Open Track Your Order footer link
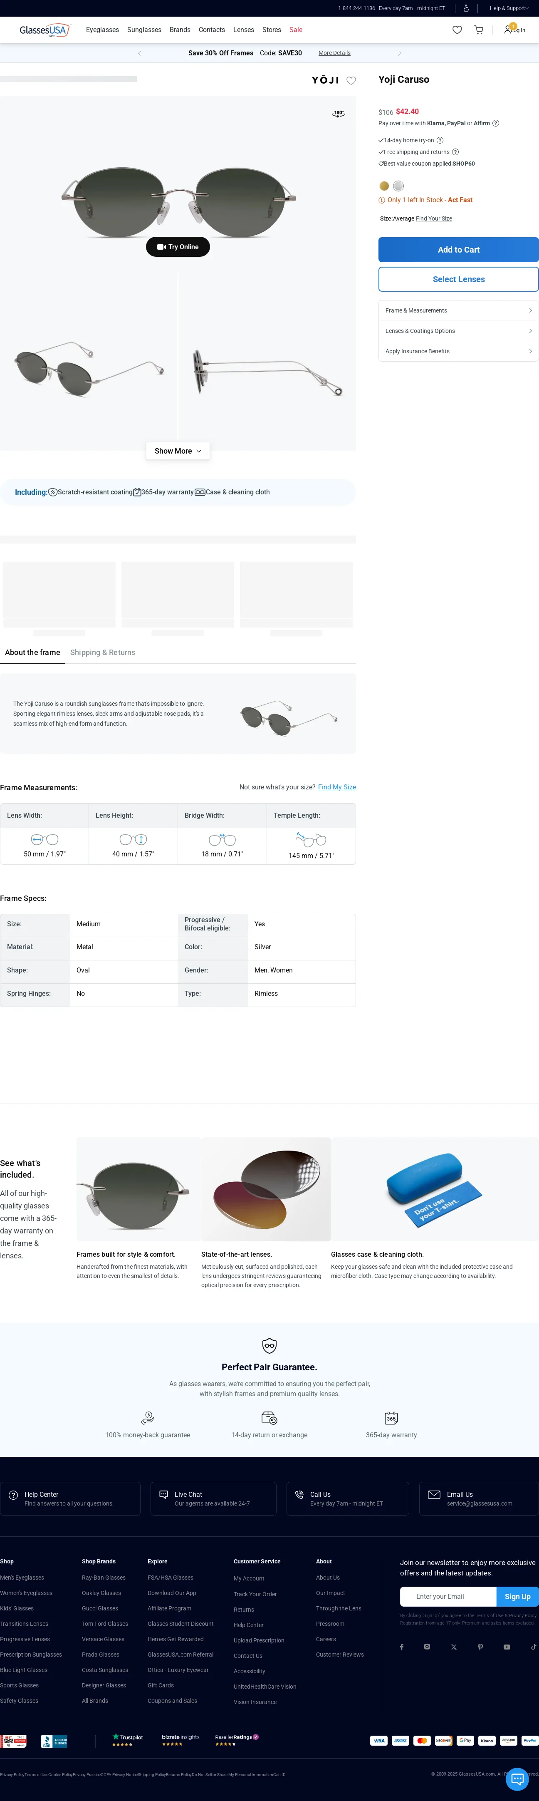This screenshot has height=1801, width=539. pos(255,1594)
